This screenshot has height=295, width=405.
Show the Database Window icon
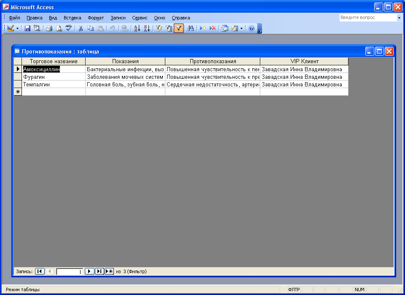coord(225,28)
